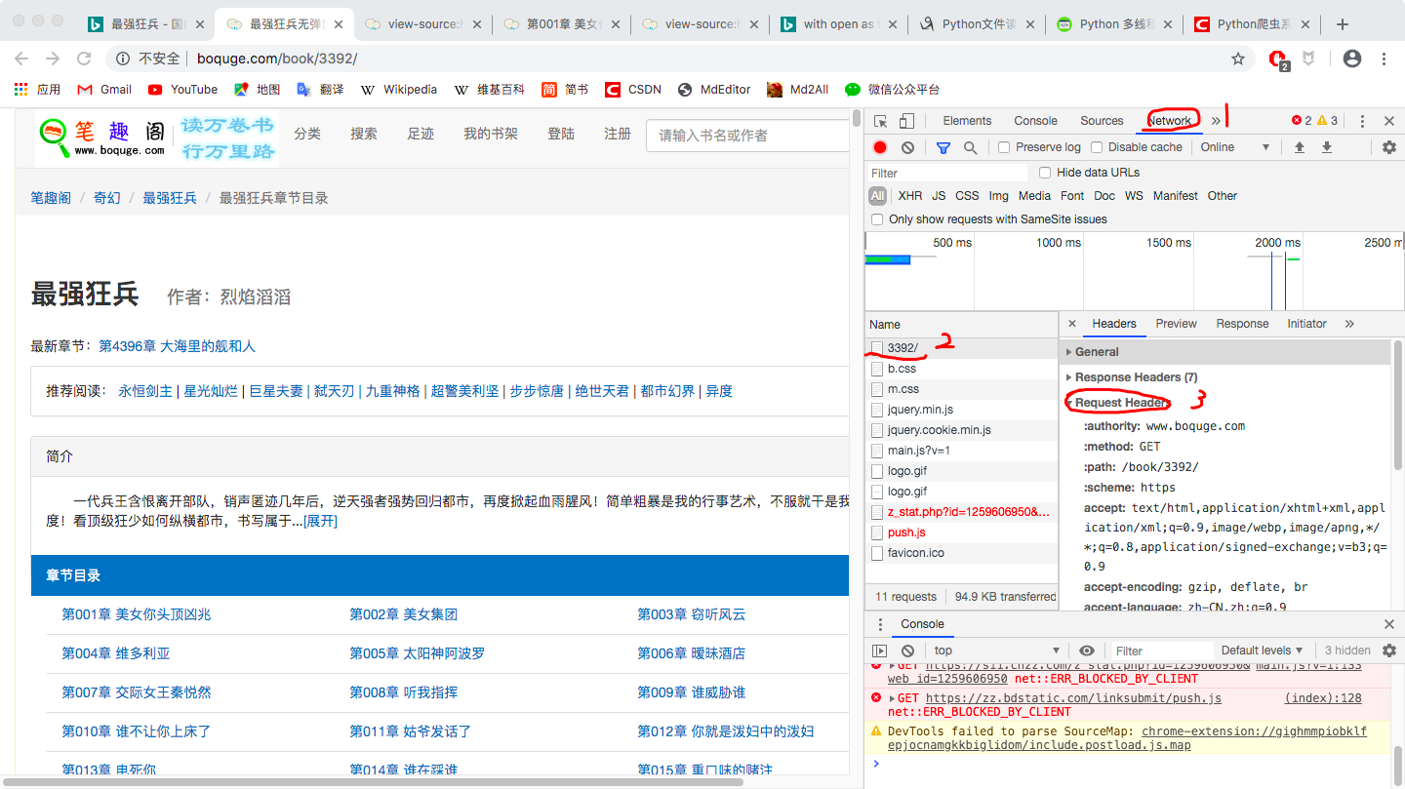Switch to the Elements panel
The height and width of the screenshot is (789, 1405).
967,121
